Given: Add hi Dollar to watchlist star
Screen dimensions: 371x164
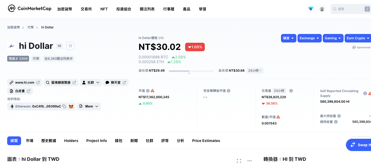Looking at the screenshot, I should [x=71, y=46].
